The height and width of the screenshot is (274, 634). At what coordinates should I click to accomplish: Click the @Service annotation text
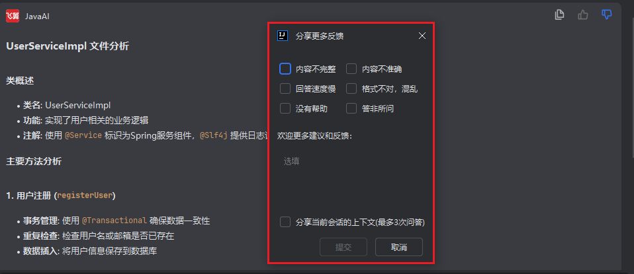click(83, 136)
